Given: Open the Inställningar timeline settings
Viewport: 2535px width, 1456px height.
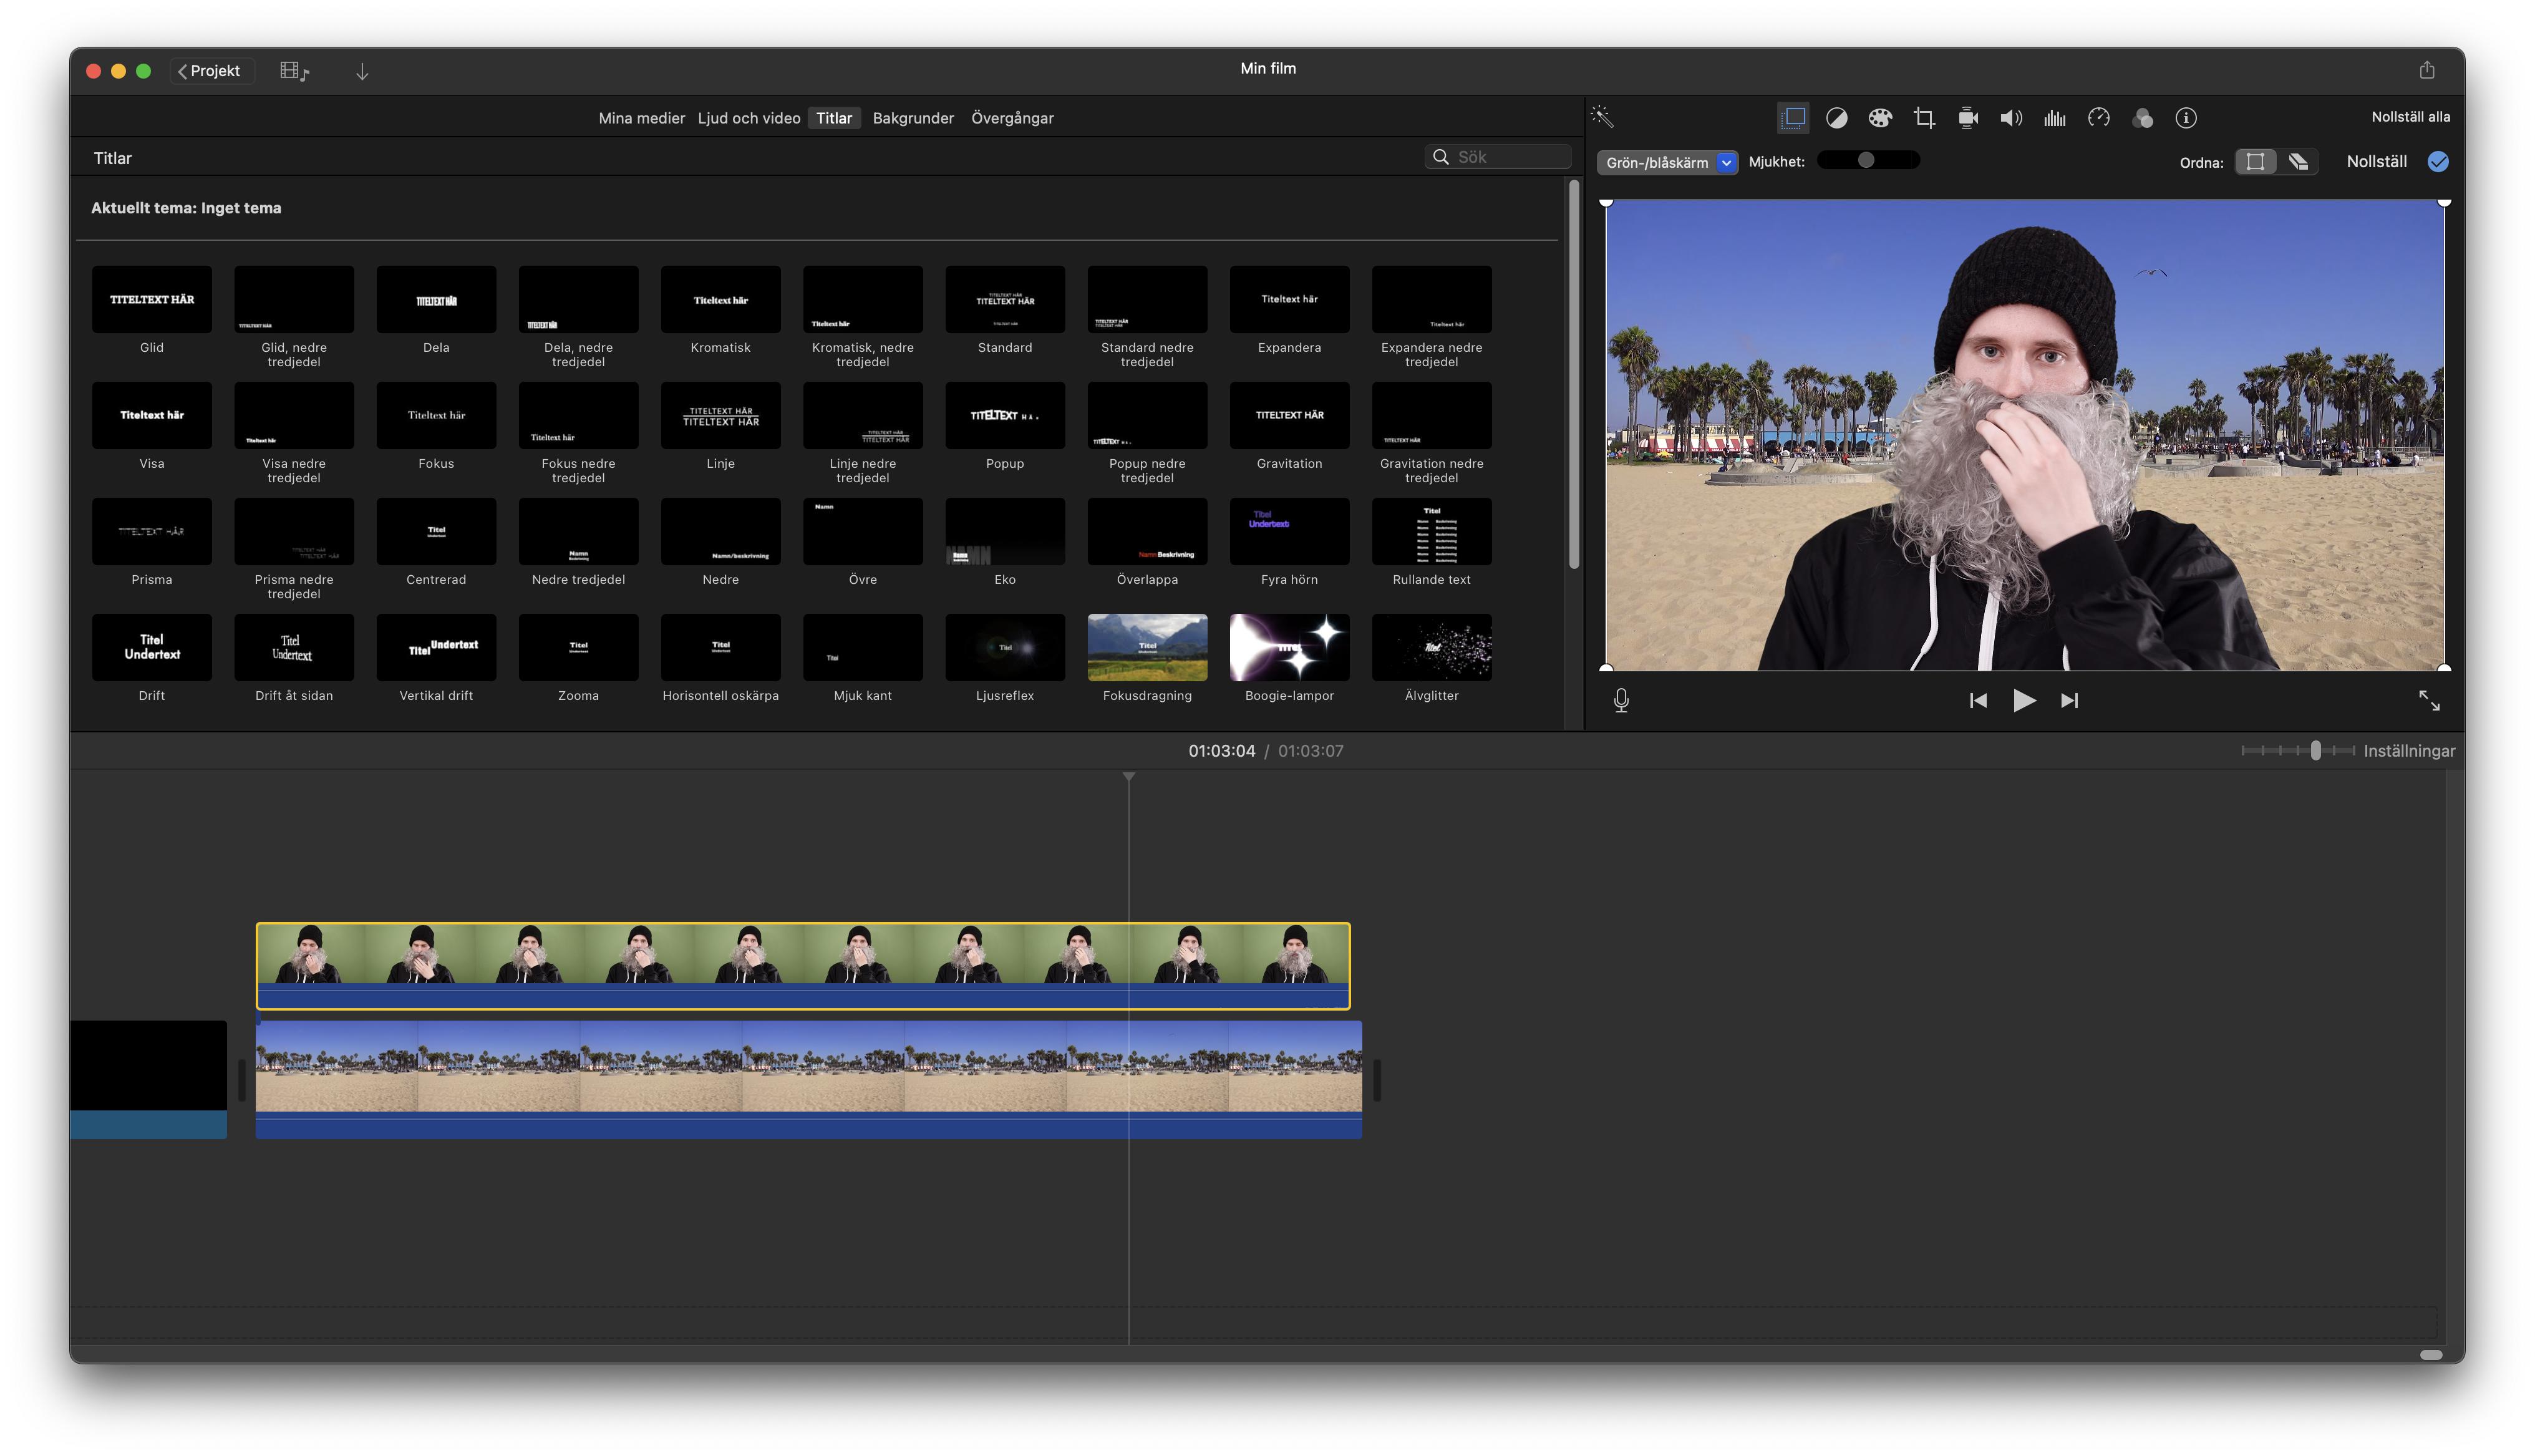Looking at the screenshot, I should click(2408, 751).
